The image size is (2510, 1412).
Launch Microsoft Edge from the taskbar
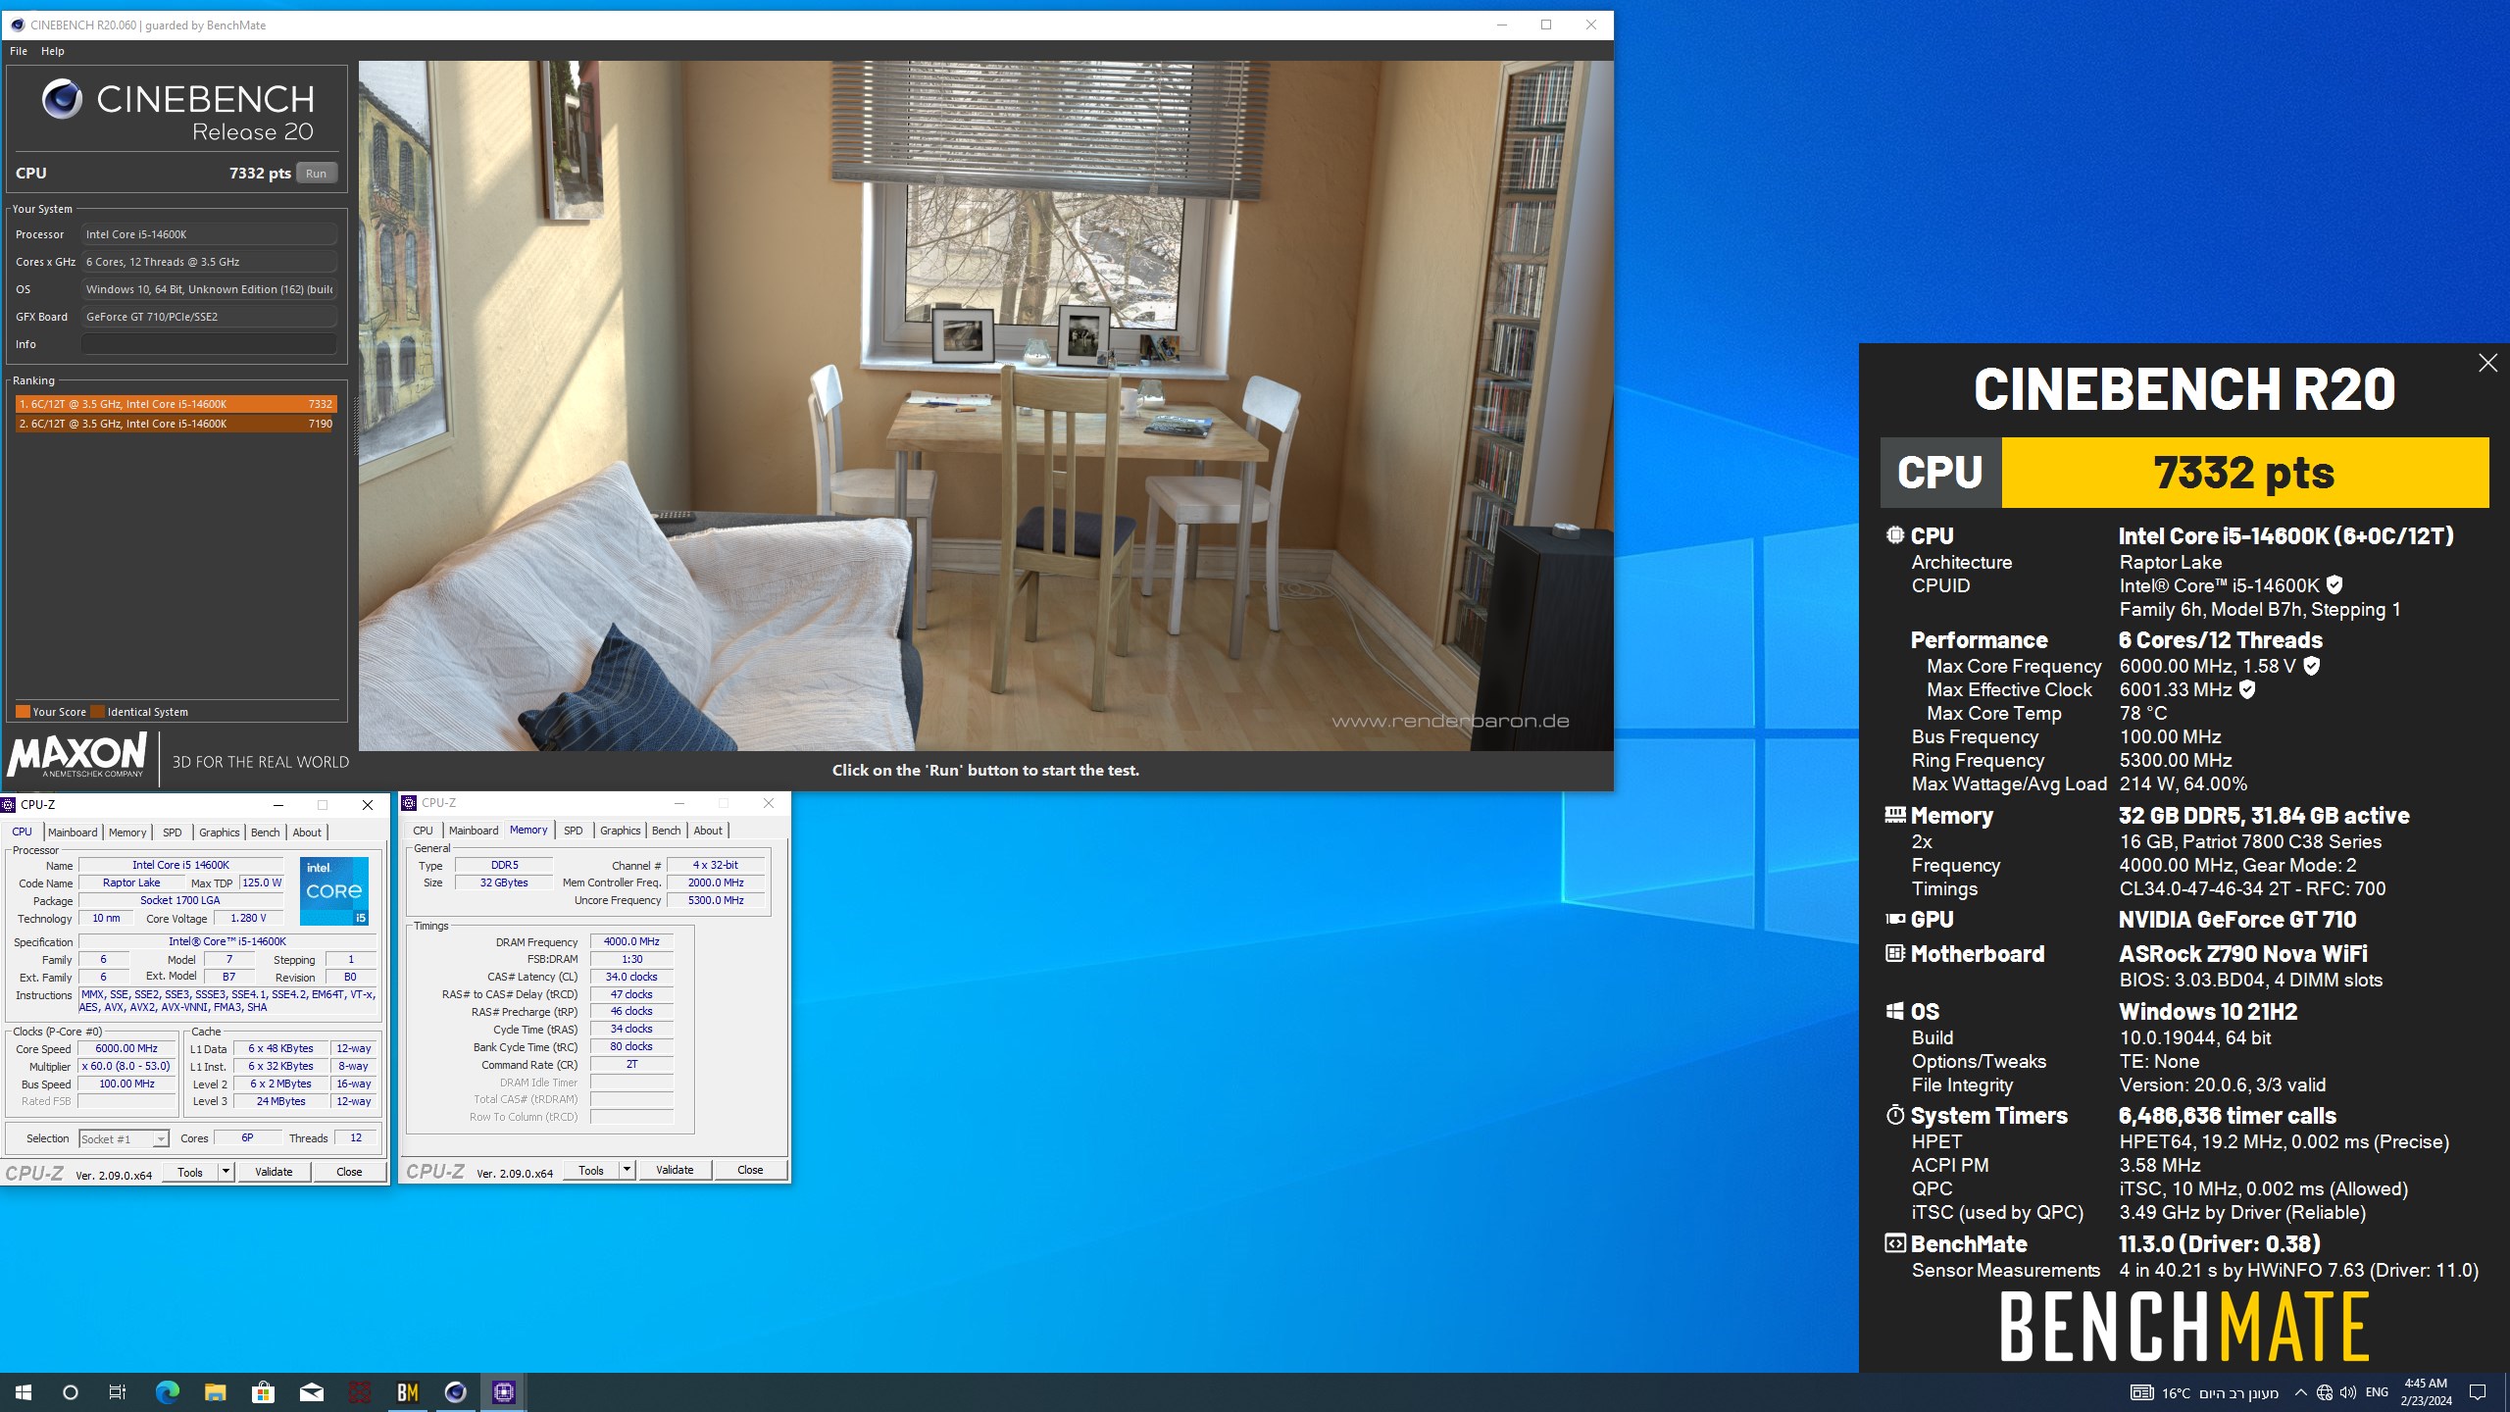tap(167, 1391)
